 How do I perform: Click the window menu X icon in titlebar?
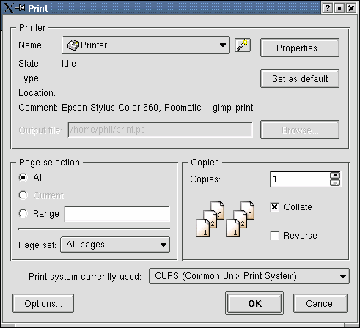click(x=8, y=8)
